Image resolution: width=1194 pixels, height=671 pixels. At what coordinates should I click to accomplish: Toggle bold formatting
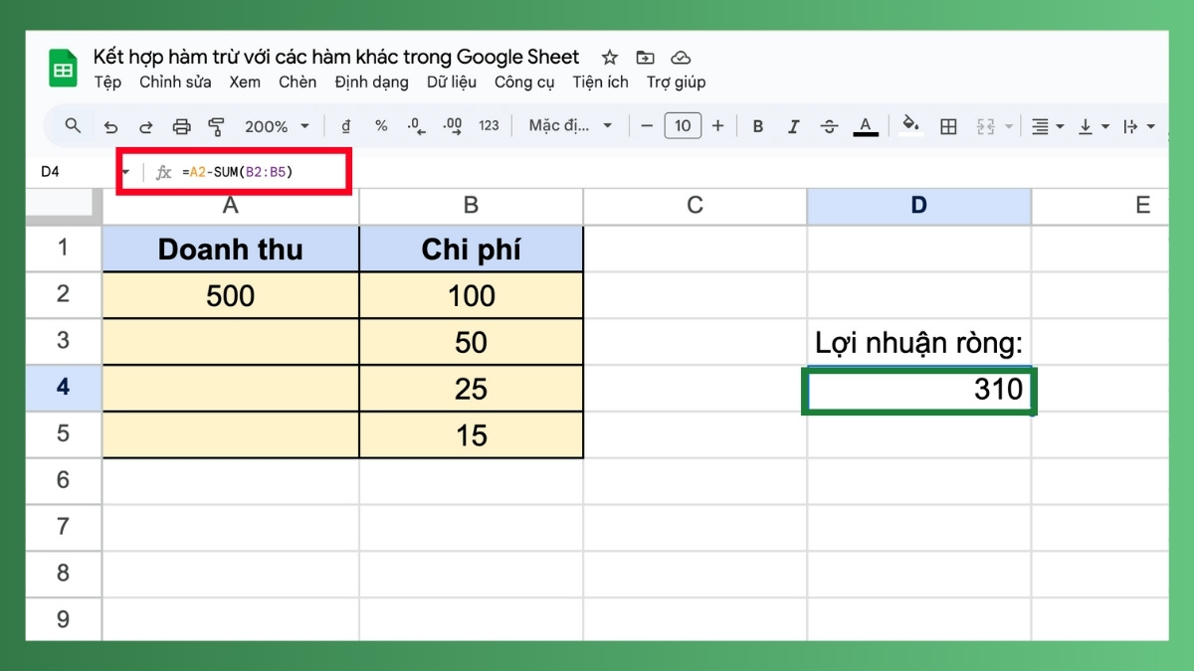757,126
